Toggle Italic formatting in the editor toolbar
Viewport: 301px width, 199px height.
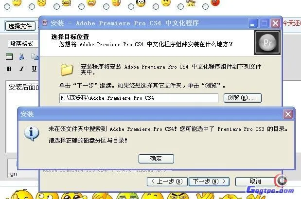(x=22, y=69)
